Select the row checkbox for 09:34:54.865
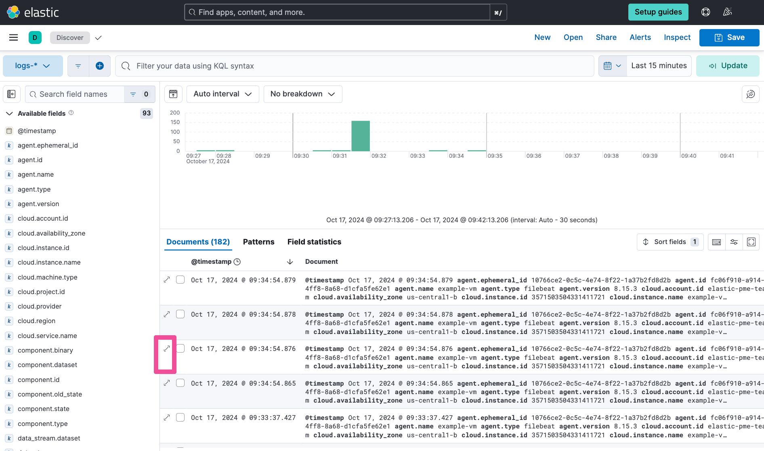This screenshot has height=451, width=764. 181,383
